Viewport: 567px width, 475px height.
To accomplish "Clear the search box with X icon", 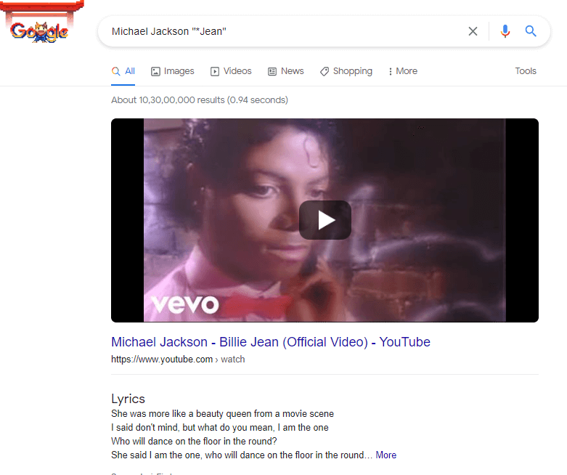I will [473, 31].
